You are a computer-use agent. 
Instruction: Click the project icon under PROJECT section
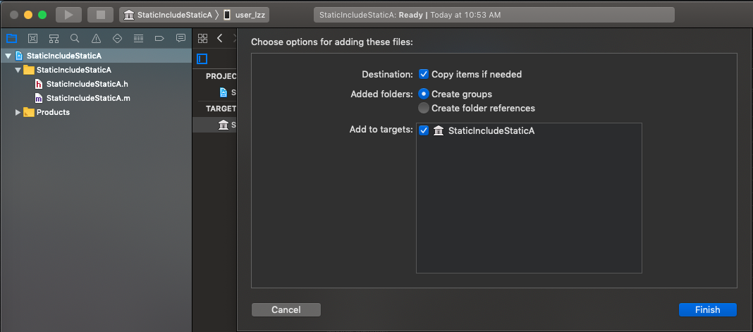[x=224, y=92]
